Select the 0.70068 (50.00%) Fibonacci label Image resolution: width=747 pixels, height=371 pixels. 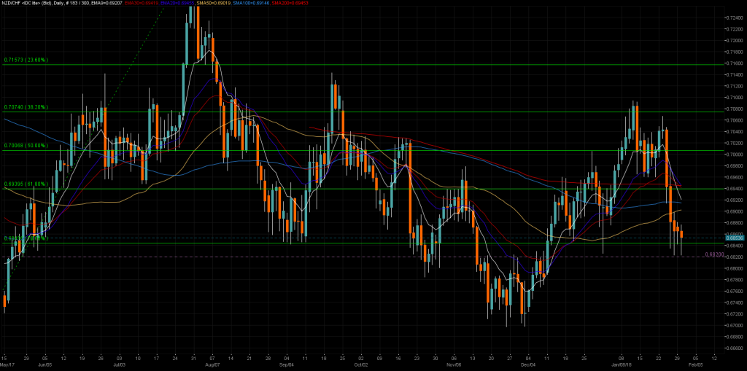26,146
